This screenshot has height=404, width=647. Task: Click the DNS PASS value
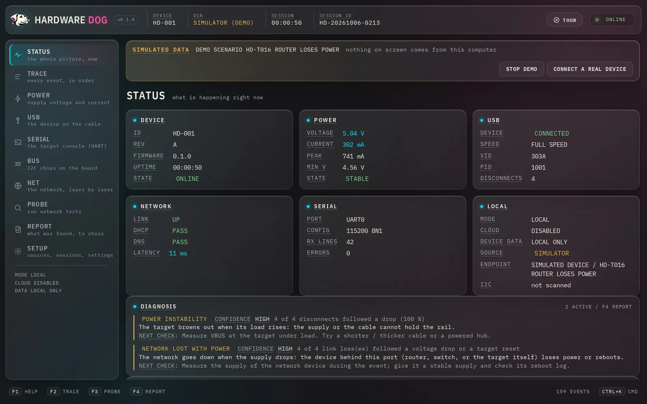pyautogui.click(x=180, y=242)
